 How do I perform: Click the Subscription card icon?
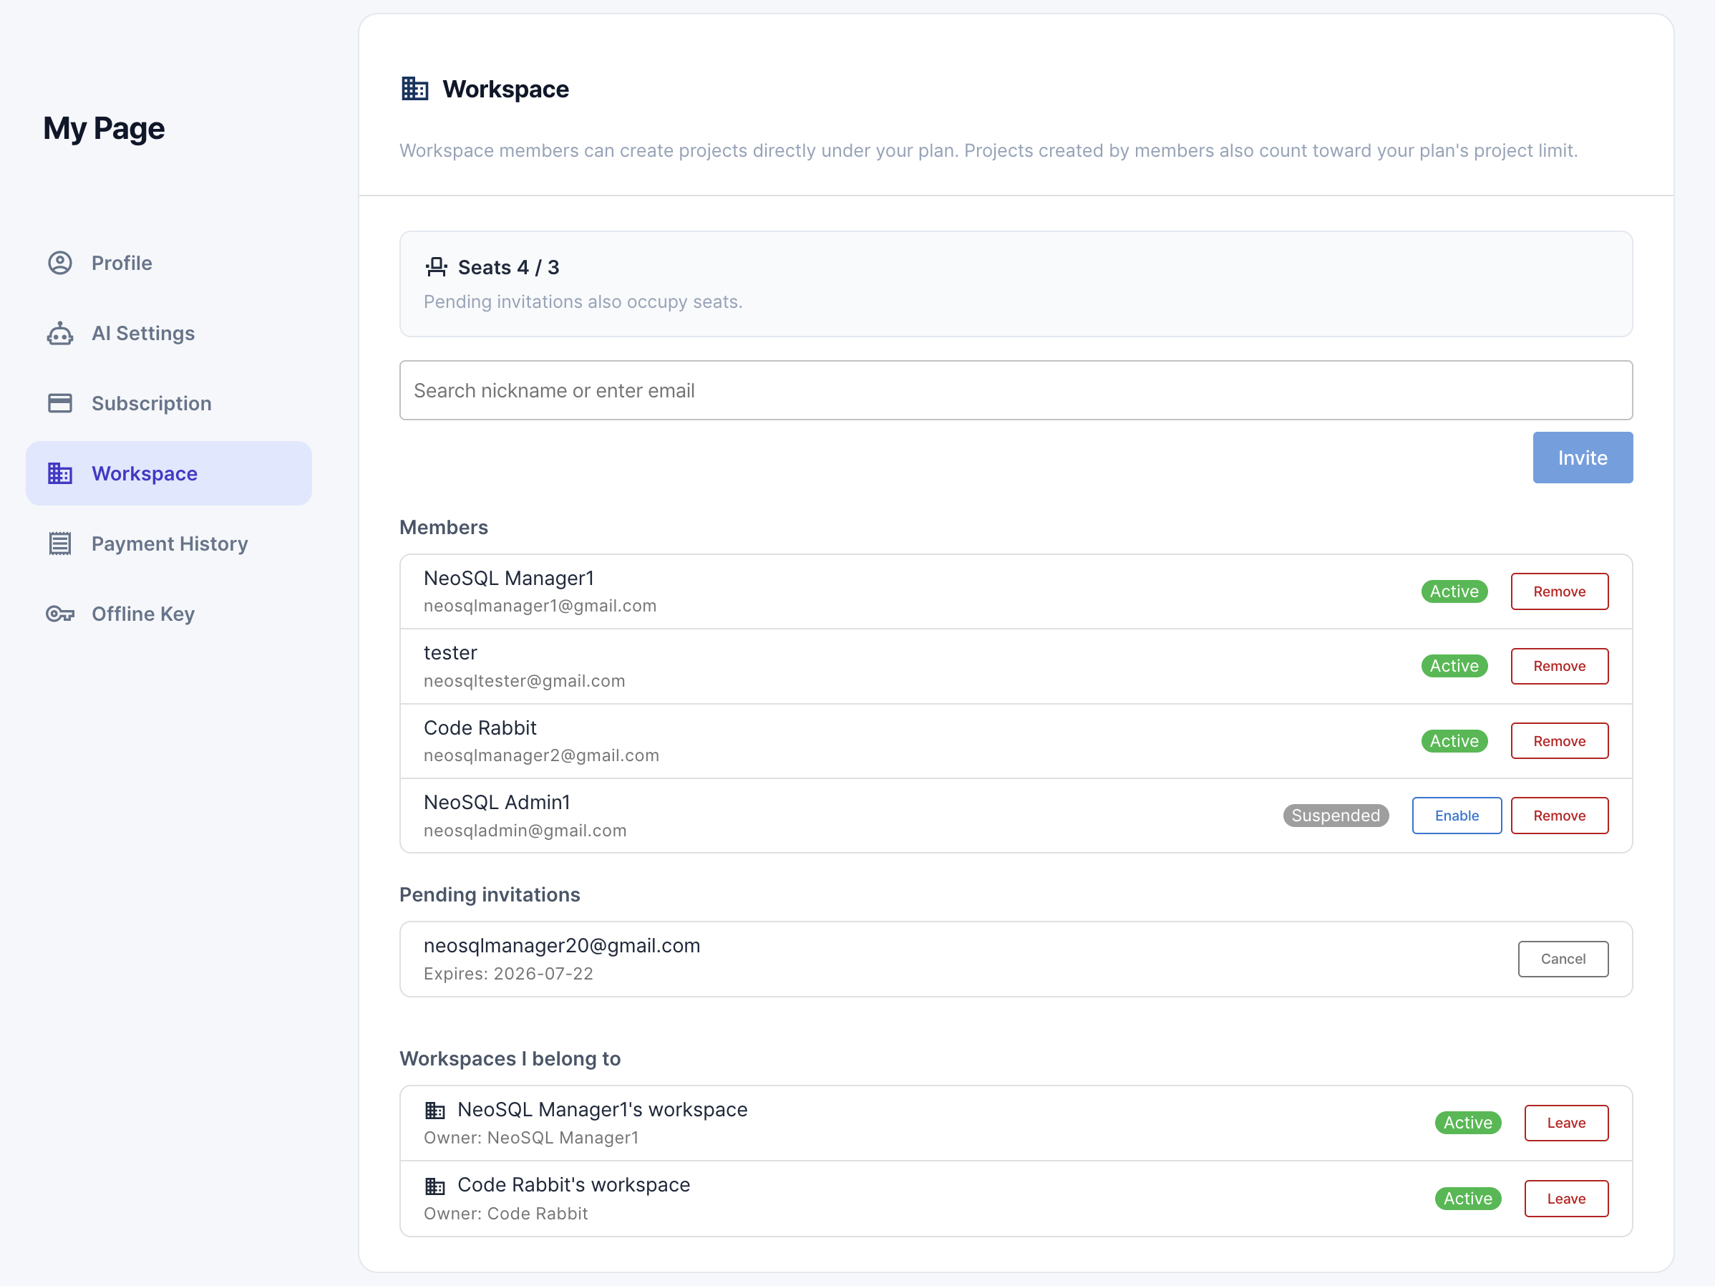click(59, 403)
